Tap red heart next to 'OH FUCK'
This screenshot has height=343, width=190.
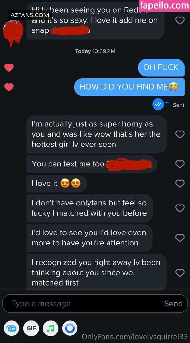[x=9, y=68]
